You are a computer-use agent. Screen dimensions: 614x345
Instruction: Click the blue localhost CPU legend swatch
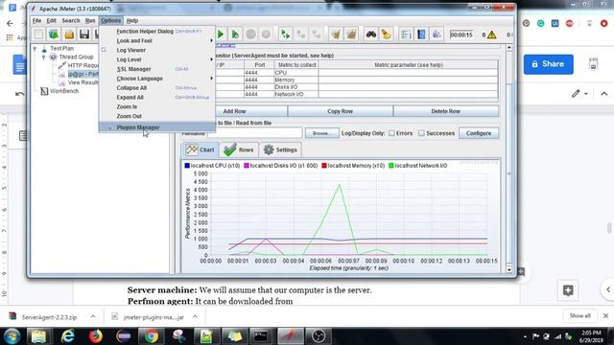187,166
